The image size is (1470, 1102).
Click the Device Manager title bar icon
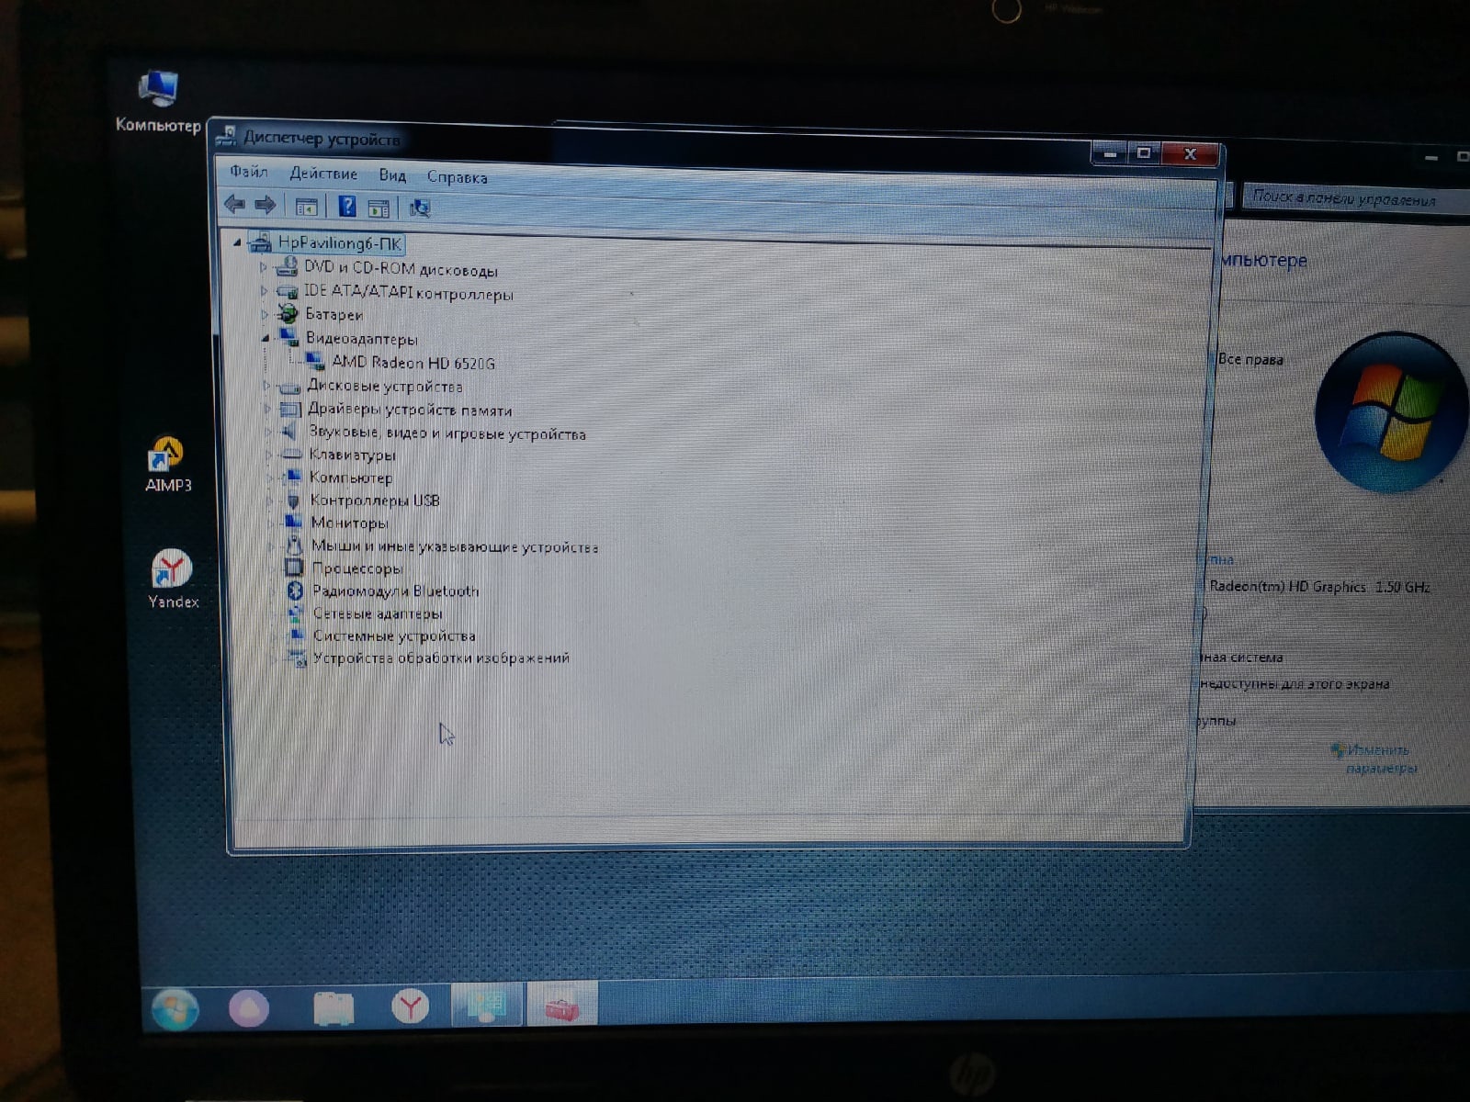coord(225,138)
